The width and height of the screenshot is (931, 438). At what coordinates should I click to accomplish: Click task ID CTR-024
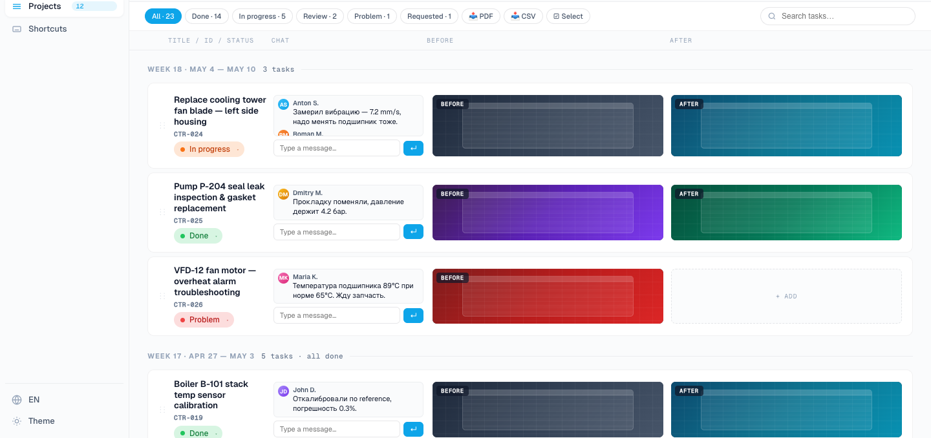(x=188, y=134)
